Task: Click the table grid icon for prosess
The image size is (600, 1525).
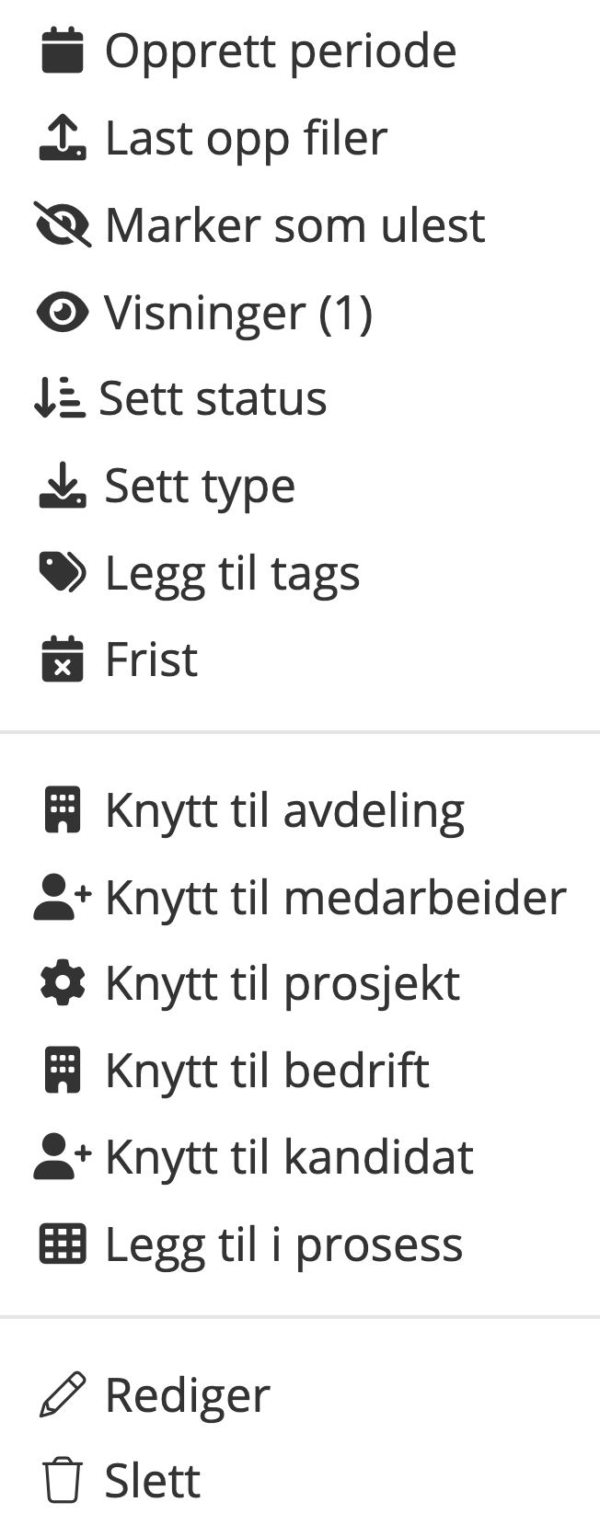Action: 63,1244
